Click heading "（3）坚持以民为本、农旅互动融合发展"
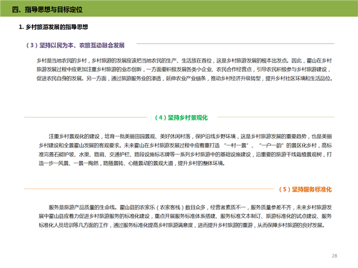The height and width of the screenshot is (268, 358). 76,45
